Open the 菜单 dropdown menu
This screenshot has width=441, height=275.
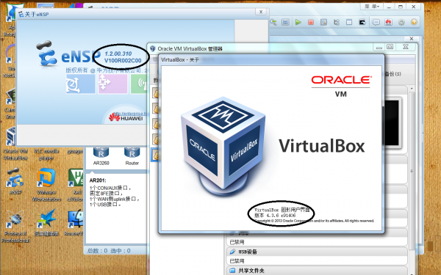click(x=372, y=7)
